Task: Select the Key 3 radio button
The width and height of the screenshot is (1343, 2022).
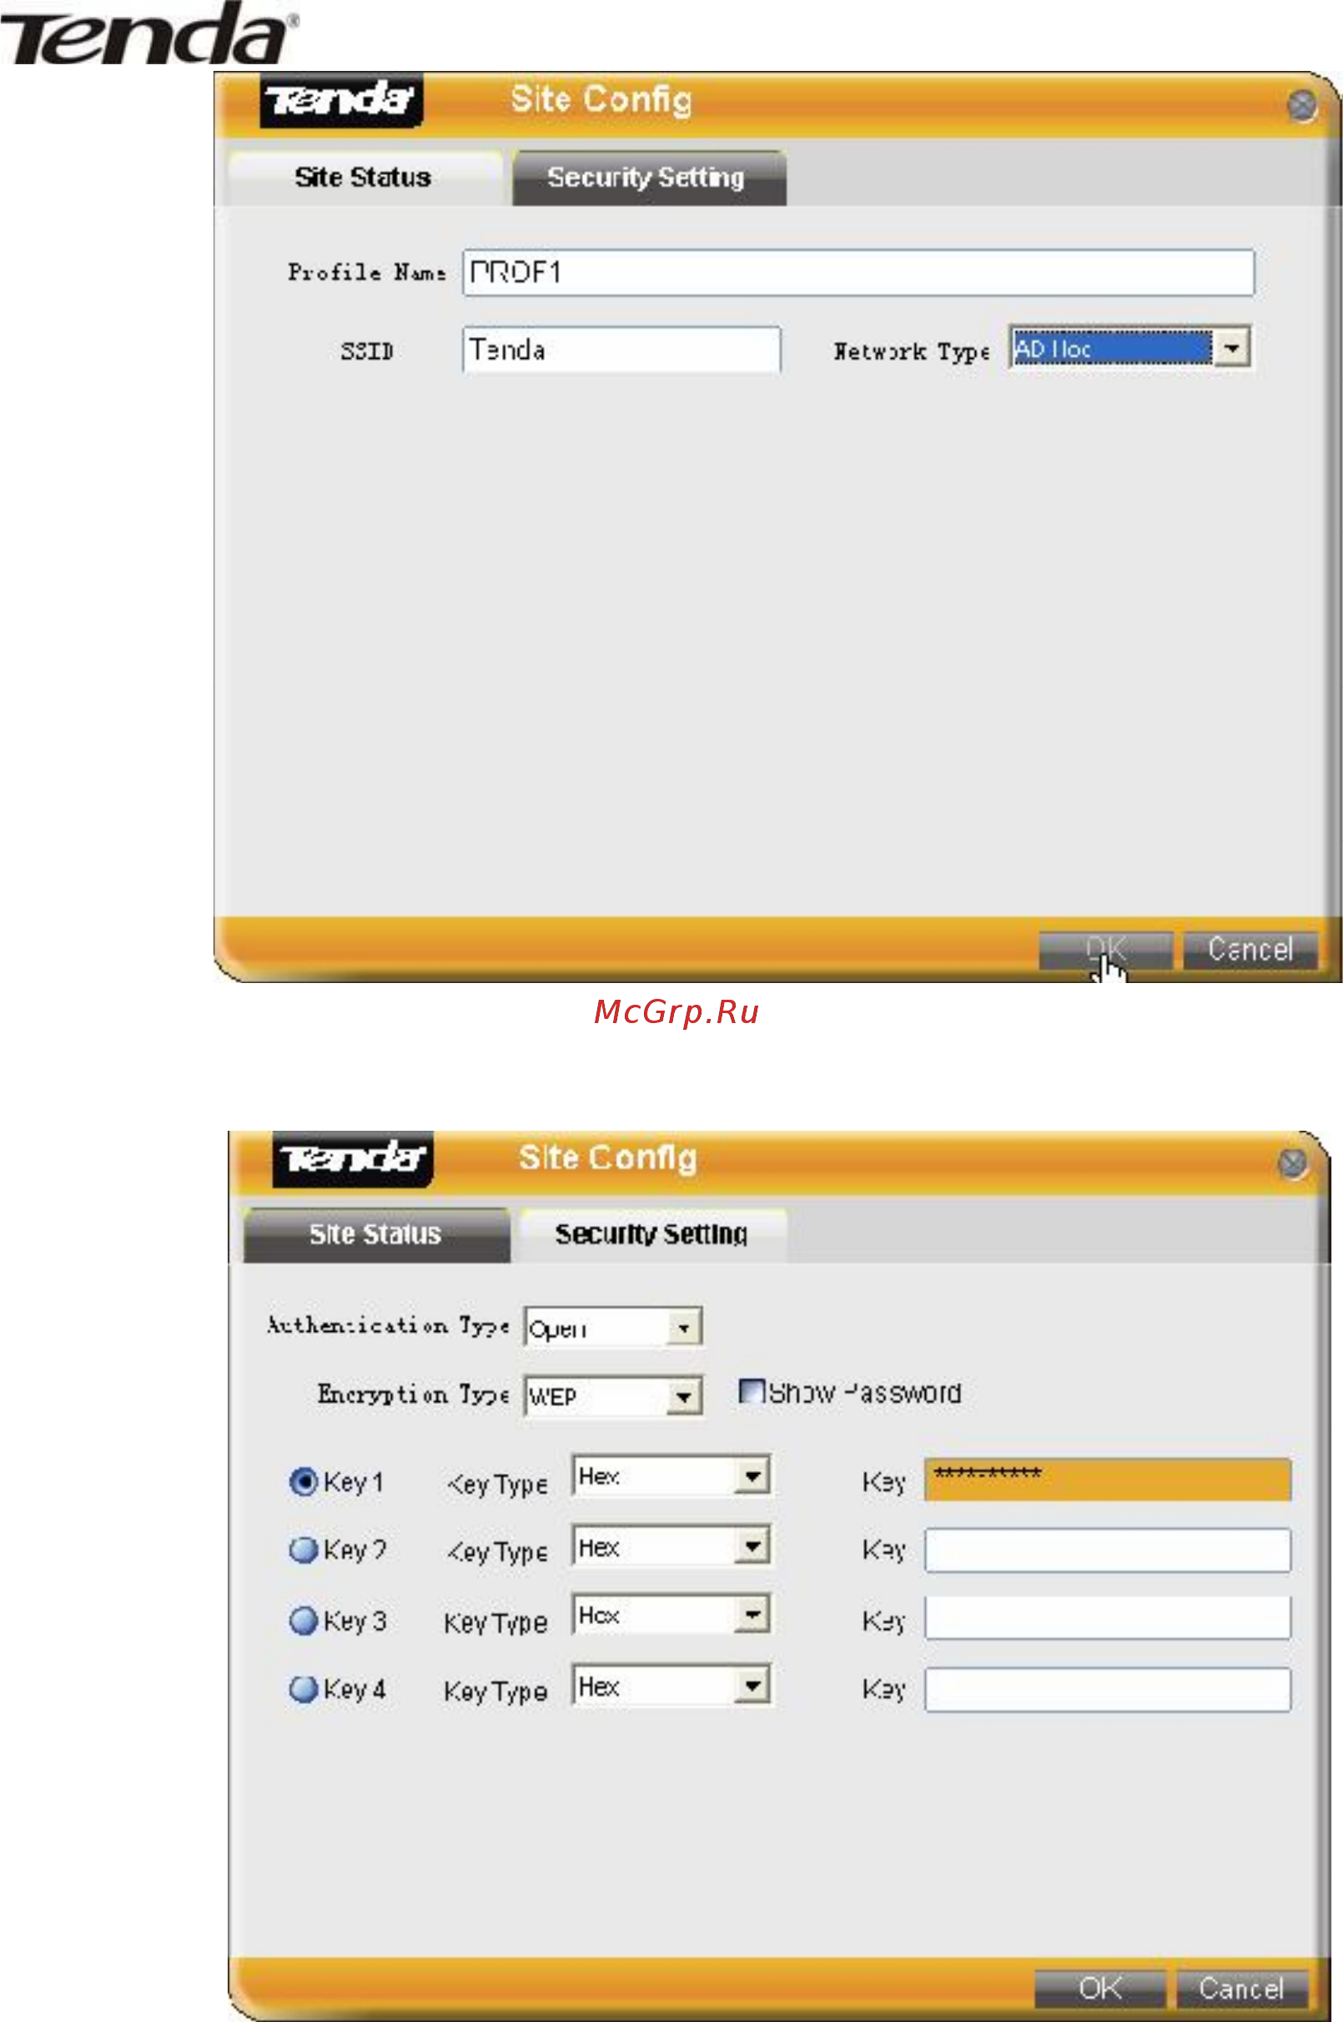Action: coord(303,1620)
